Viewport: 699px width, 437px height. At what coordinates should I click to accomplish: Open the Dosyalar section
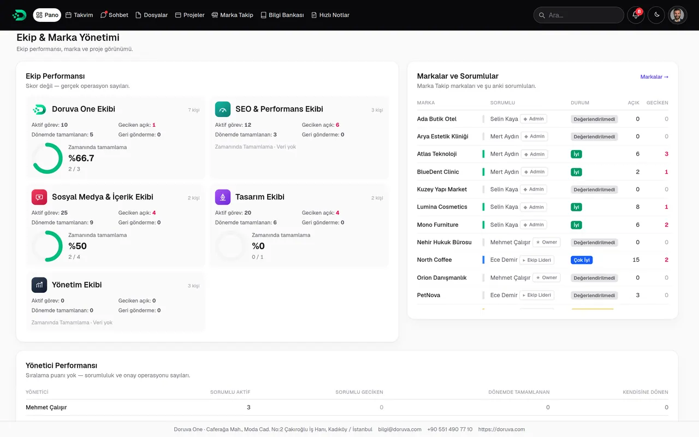point(151,15)
